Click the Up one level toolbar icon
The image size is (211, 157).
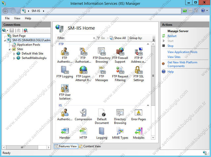pos(18,31)
